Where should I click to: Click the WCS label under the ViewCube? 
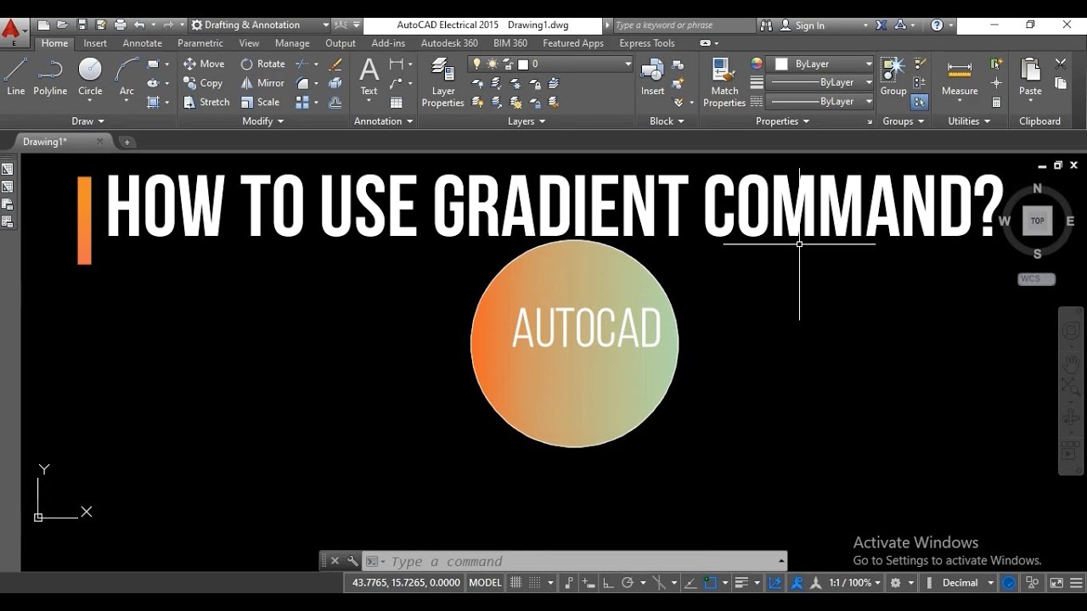click(x=1036, y=278)
